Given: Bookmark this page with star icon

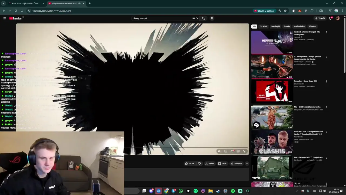Looking at the screenshot, I should [285, 11].
